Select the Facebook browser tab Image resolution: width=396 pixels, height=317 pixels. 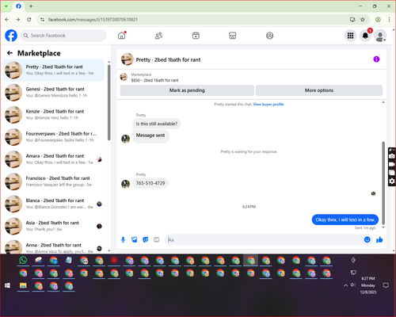tap(18, 6)
